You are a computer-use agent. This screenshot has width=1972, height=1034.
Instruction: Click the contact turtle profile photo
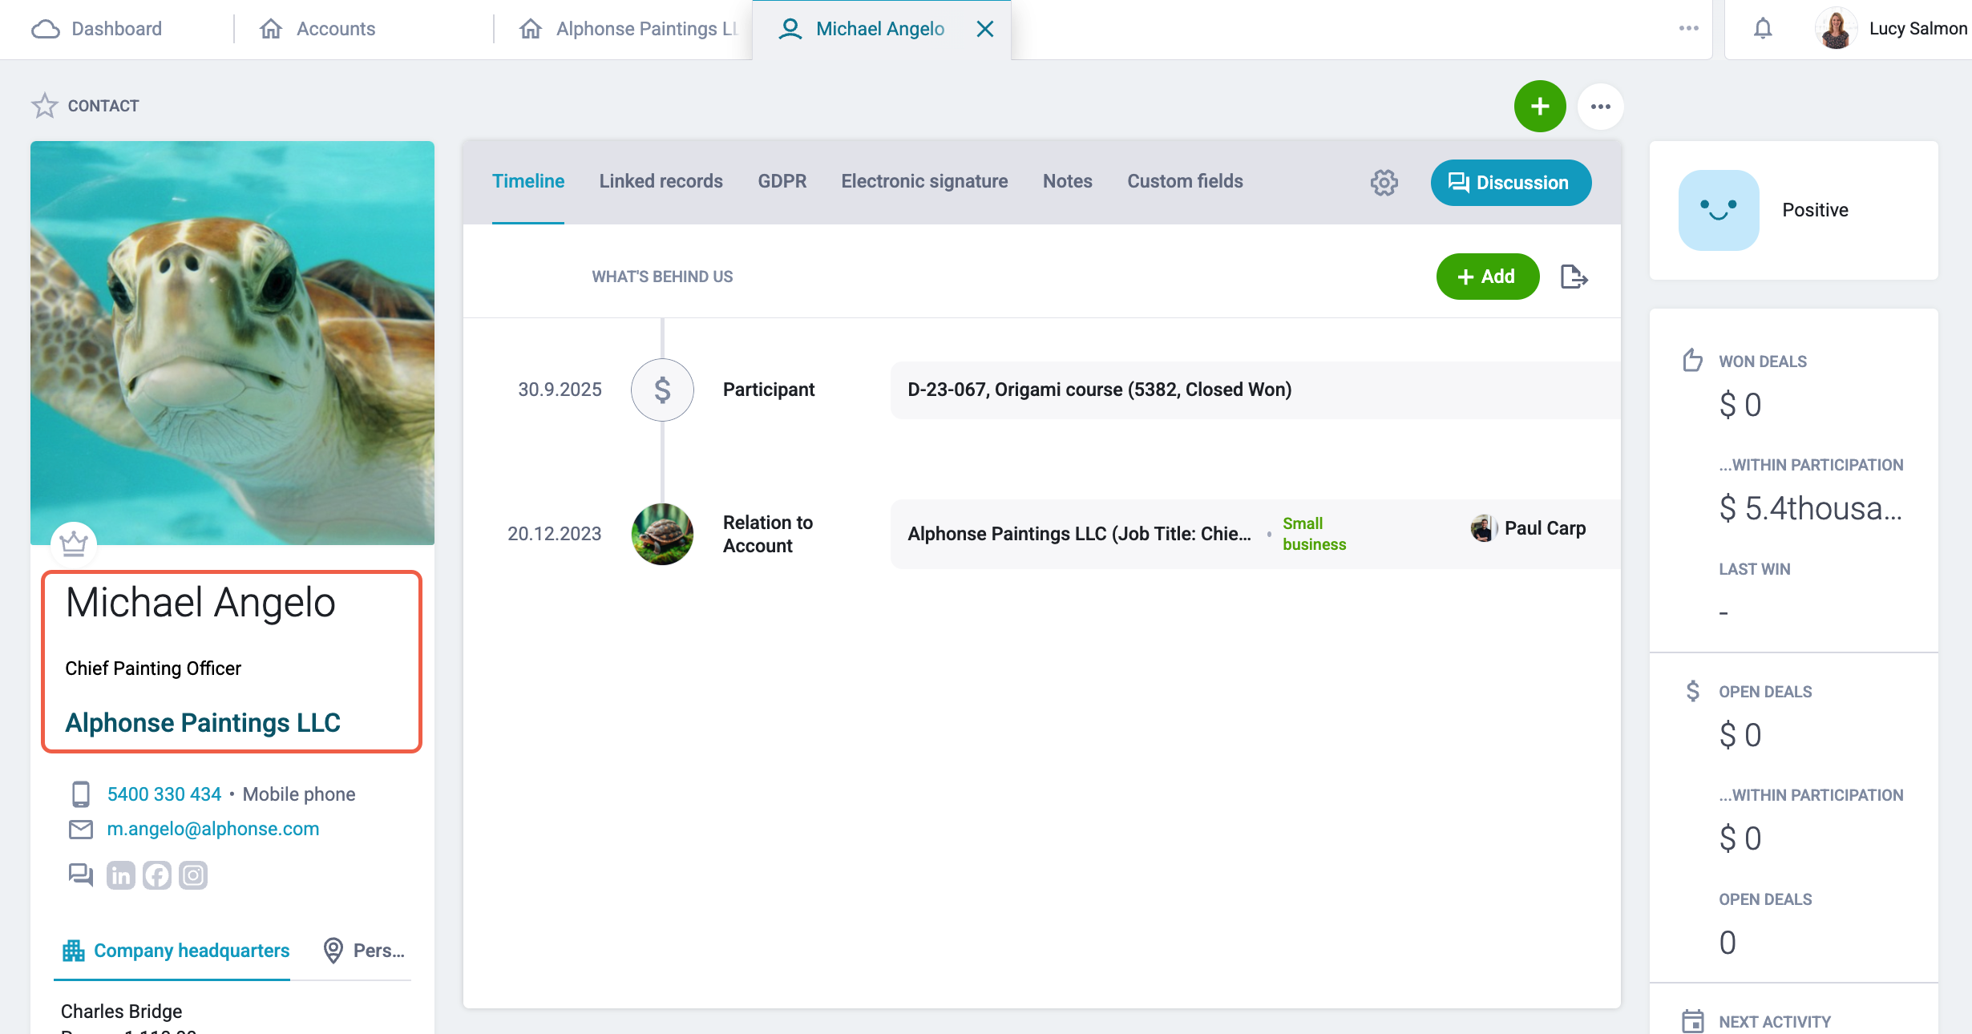click(x=232, y=343)
